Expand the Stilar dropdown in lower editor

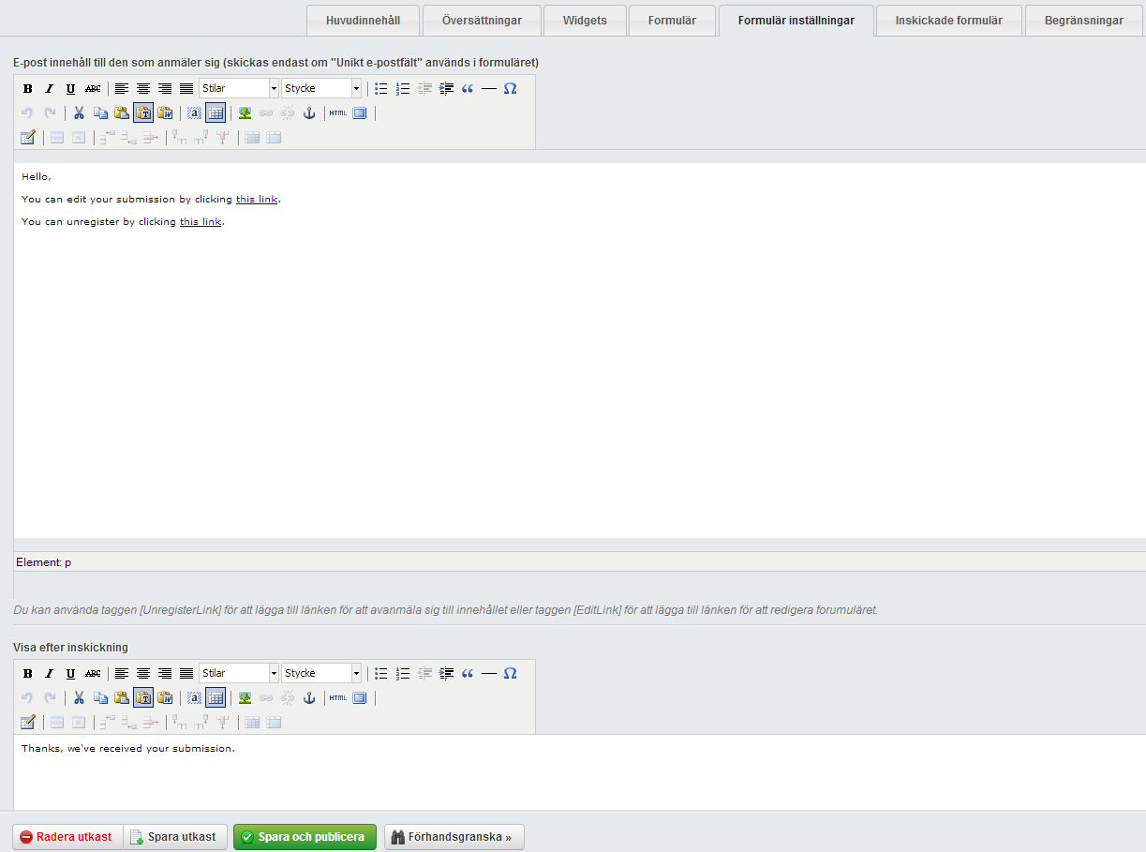(x=239, y=673)
